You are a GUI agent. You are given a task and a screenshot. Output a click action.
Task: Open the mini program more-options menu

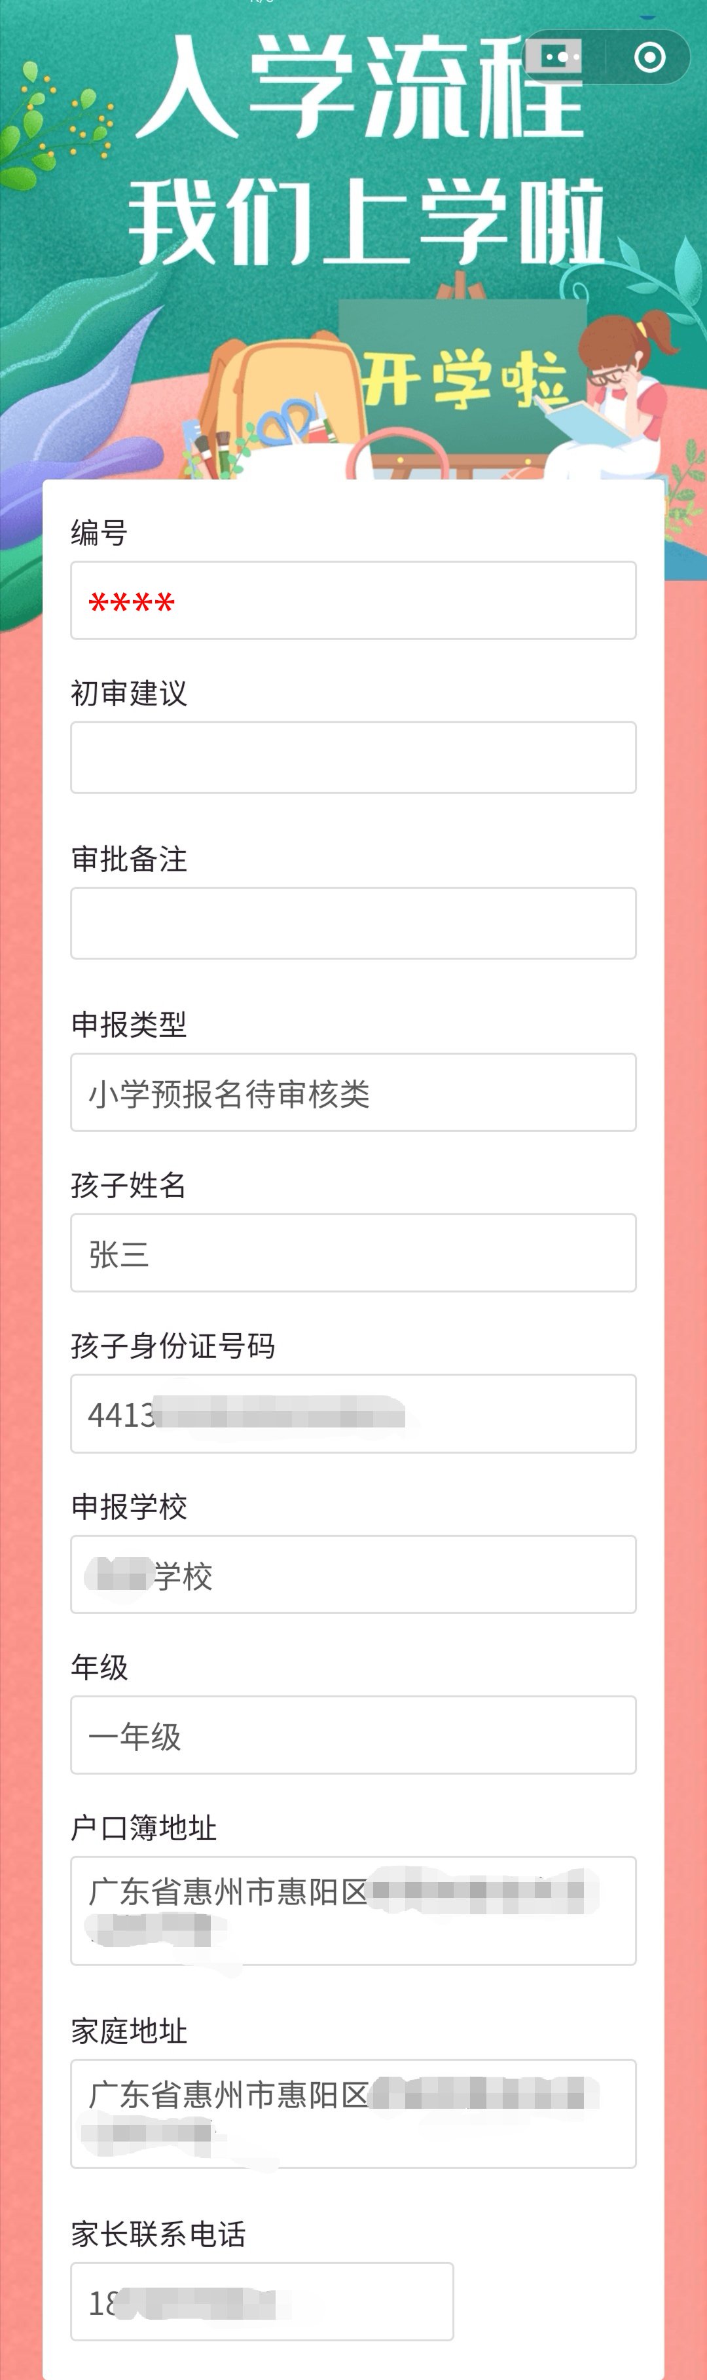click(x=561, y=57)
